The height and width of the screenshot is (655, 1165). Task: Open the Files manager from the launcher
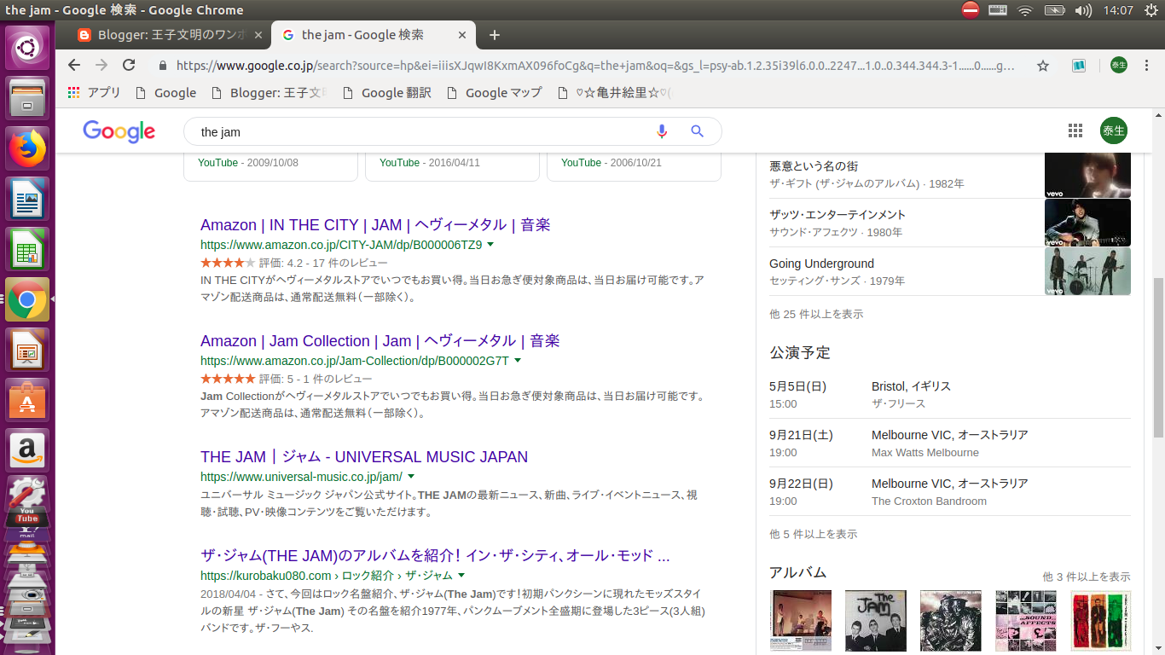point(27,99)
